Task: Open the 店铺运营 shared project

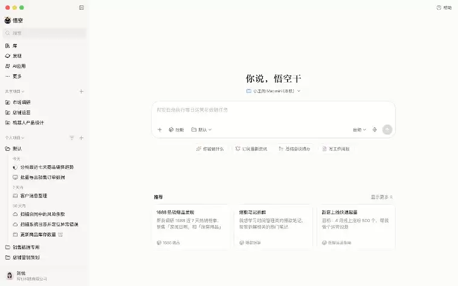Action: click(44, 113)
